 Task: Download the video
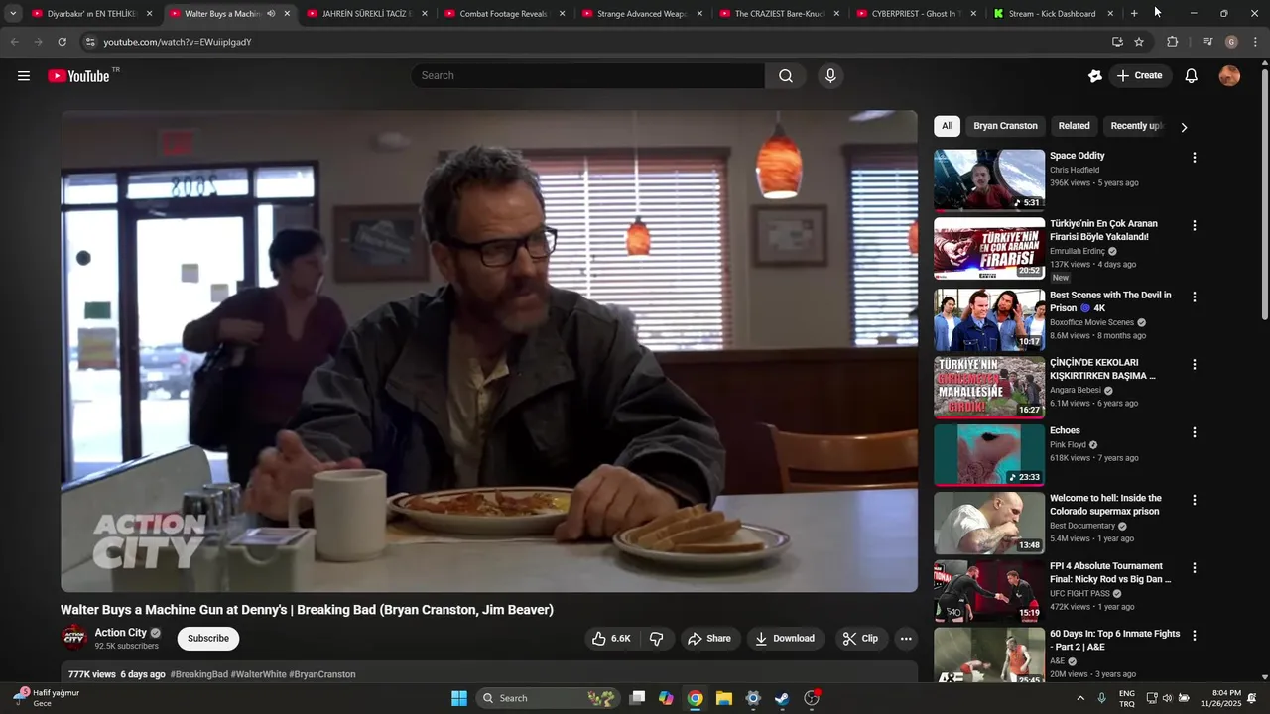point(785,639)
